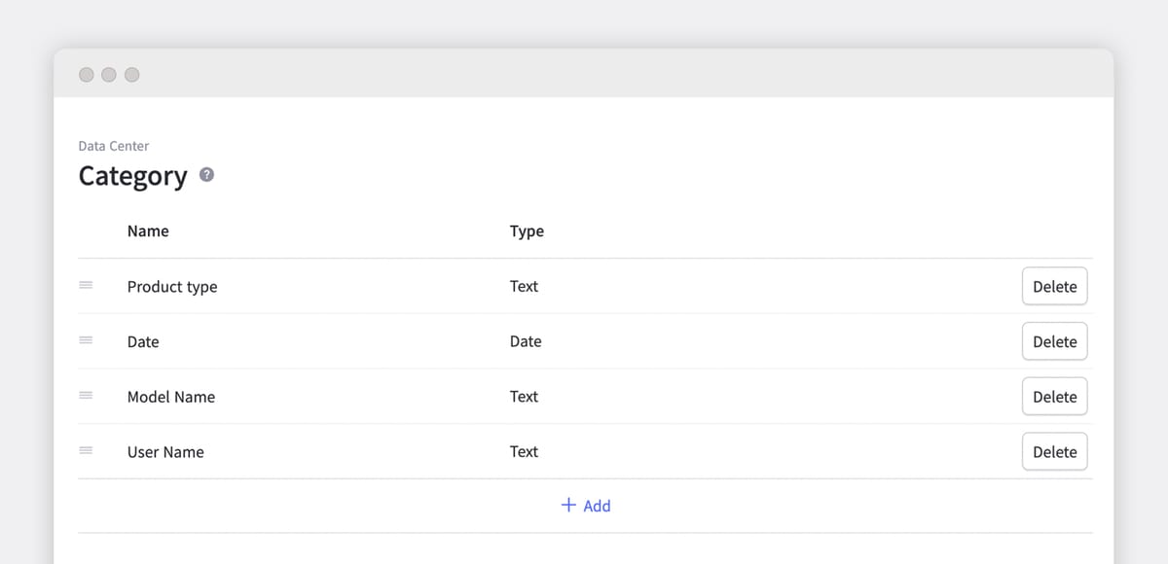Viewport: 1168px width, 564px height.
Task: Click the drag handle next to User Name
Action: coord(86,451)
